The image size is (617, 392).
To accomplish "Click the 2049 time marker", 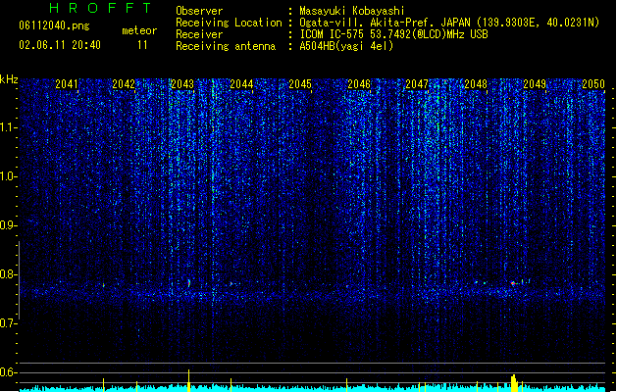I will tap(535, 84).
